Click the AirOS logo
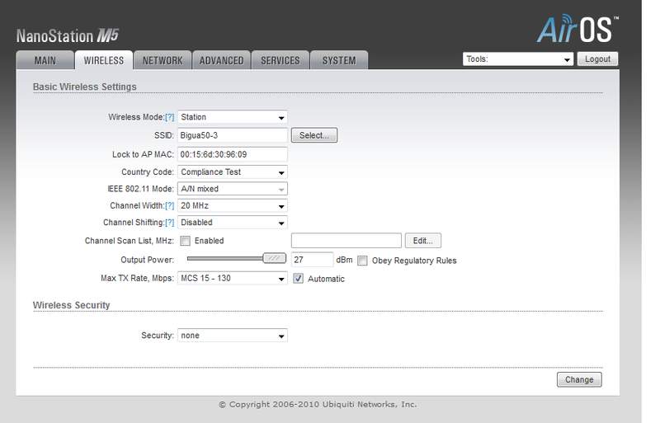The image size is (660, 423). [x=577, y=29]
